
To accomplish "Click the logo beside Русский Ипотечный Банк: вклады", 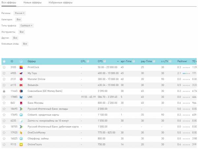I will (21, 109).
